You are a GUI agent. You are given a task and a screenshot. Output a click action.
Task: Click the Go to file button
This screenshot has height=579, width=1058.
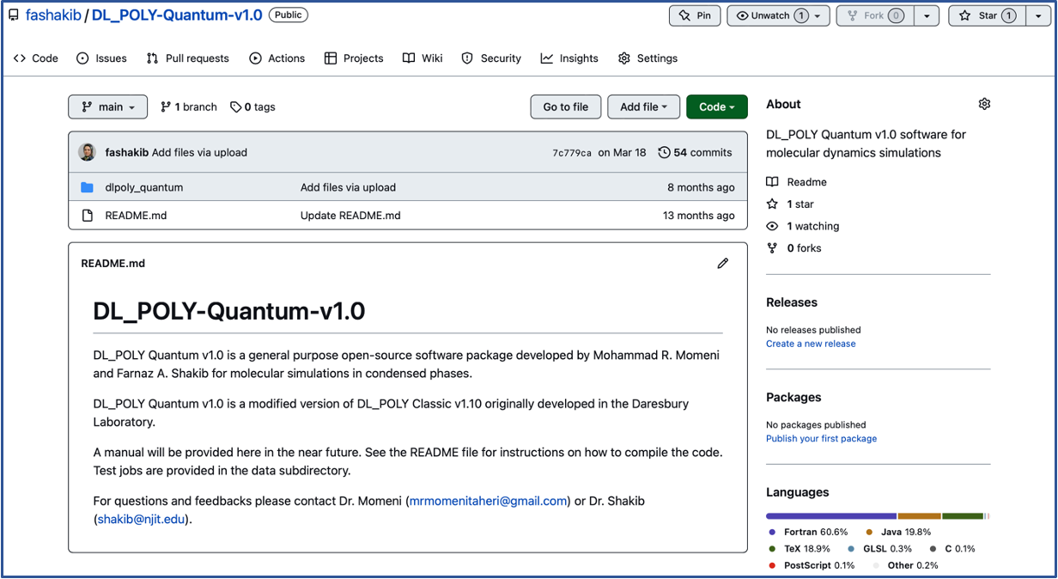(565, 107)
